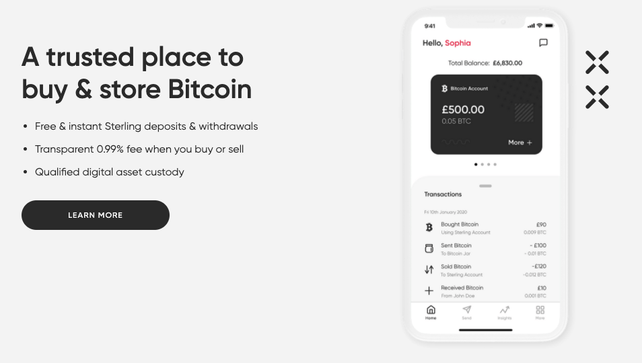Open the chat message icon beside Hello Sophia

point(543,43)
